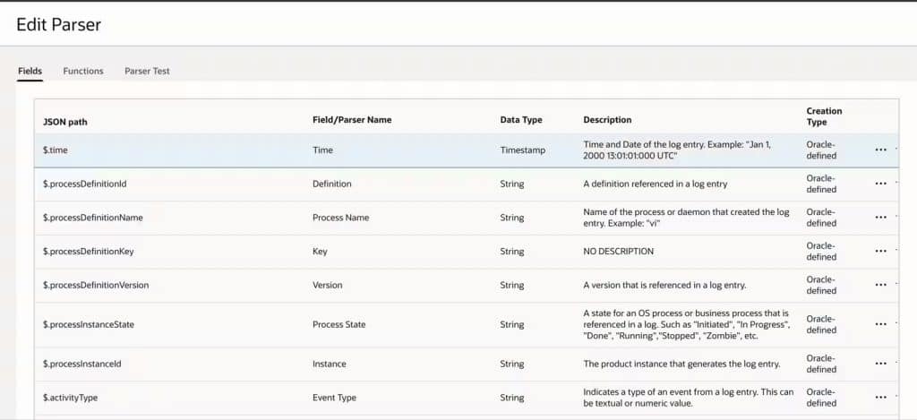Click 'A definition referenced in a log entry'
This screenshot has height=420, width=917.
coord(656,184)
